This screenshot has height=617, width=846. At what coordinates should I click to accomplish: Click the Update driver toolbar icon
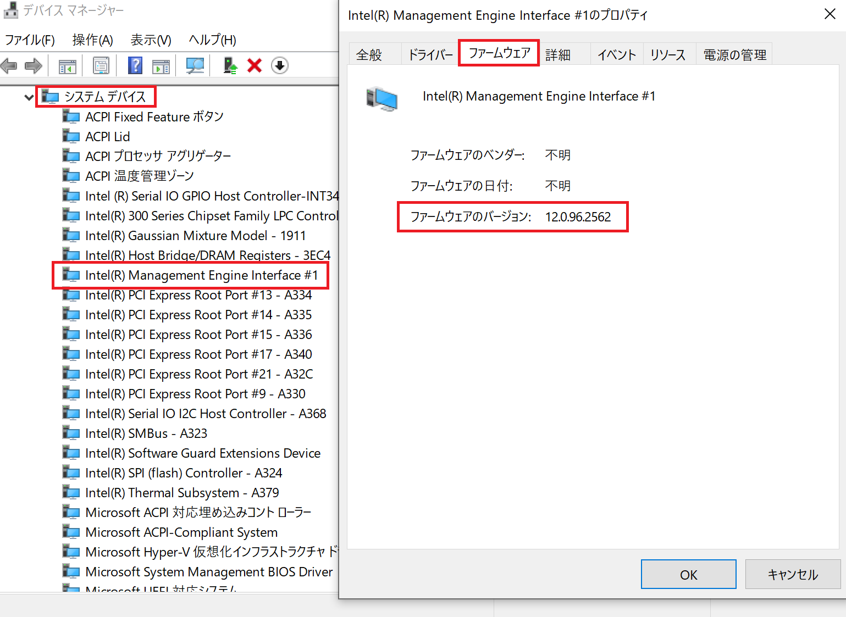click(x=230, y=66)
